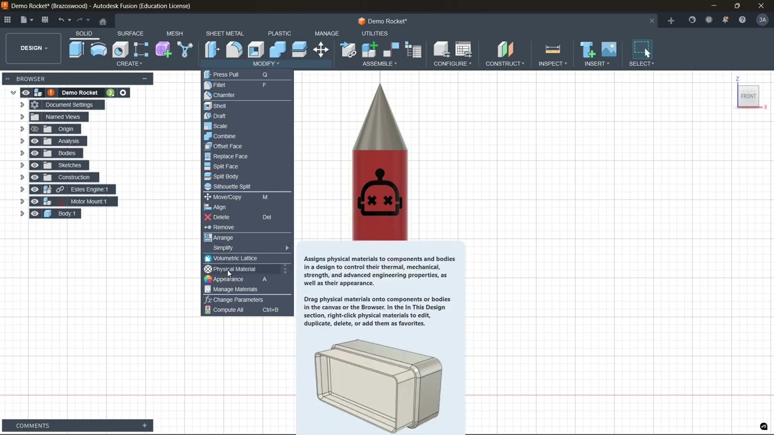Click the Press Pull toolbar icon
Viewport: 774px width, 435px height.
212,50
